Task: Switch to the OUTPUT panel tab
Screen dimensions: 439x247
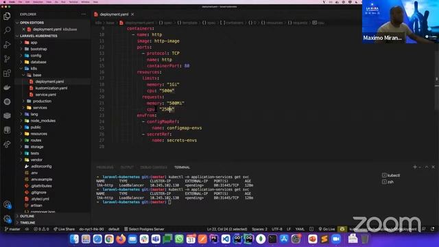Action: (127, 167)
